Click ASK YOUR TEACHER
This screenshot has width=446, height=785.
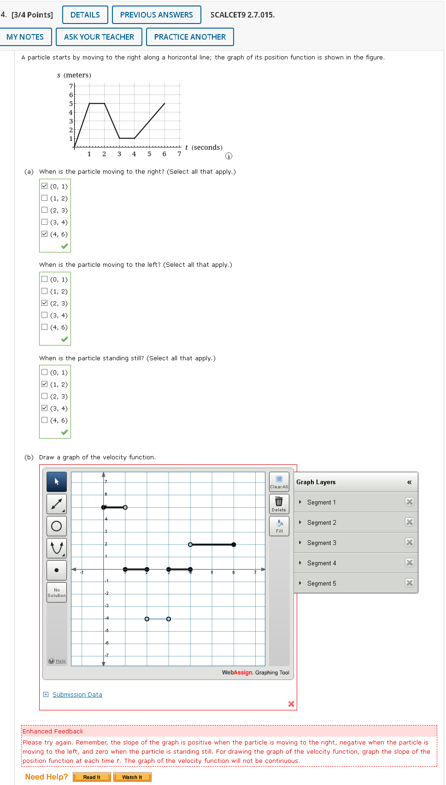[x=99, y=37]
